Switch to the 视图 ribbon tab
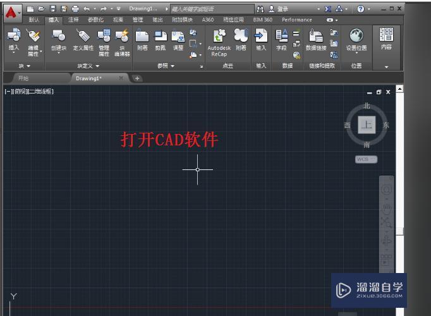431x316 pixels. tap(118, 20)
